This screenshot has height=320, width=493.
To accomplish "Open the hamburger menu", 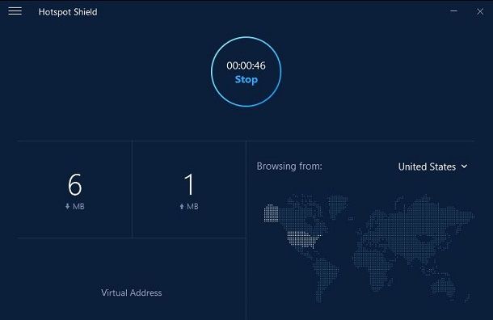I will (x=15, y=11).
